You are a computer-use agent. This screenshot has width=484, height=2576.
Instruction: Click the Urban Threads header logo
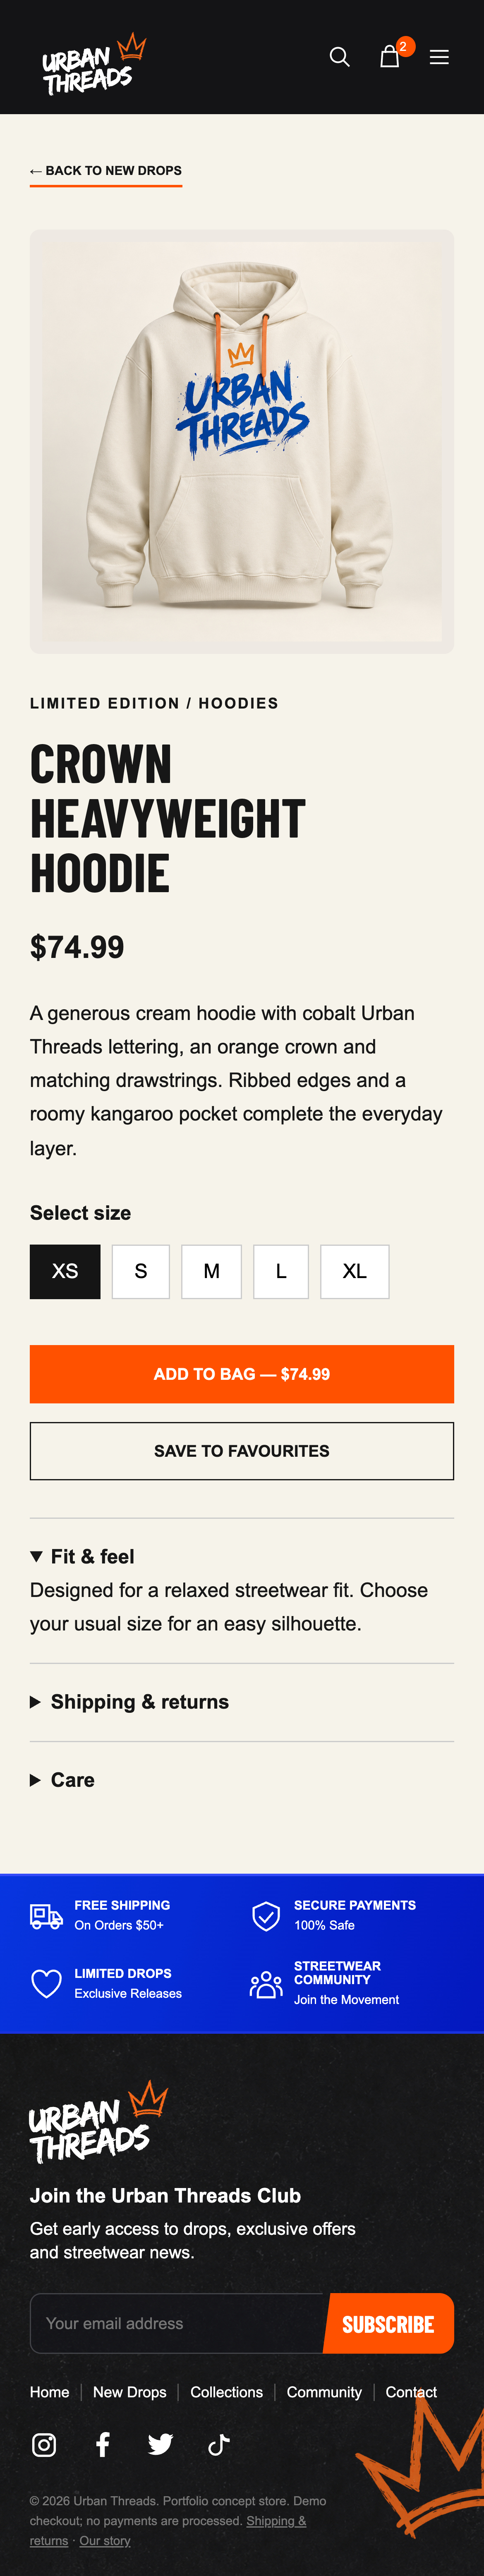(94, 64)
